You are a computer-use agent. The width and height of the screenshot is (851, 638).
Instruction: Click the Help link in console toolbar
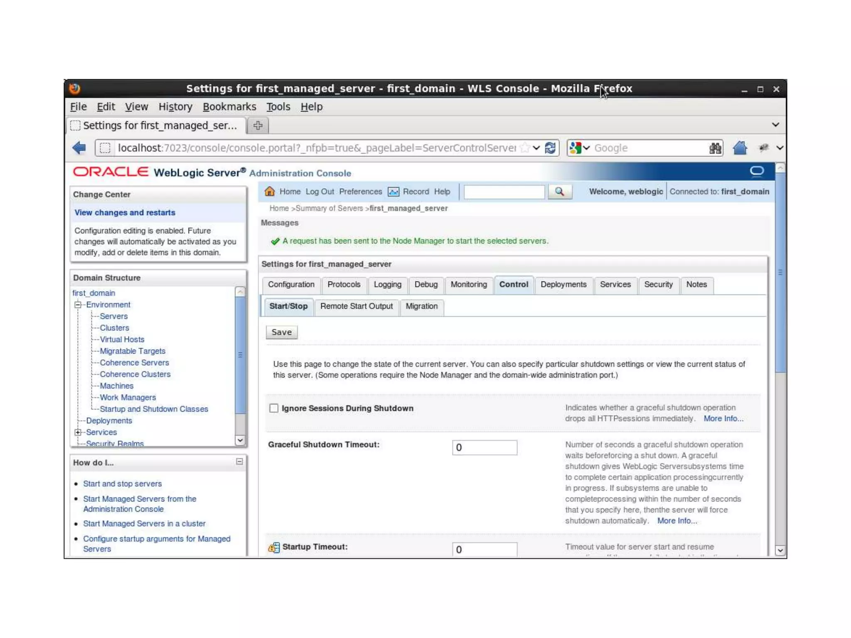point(442,191)
